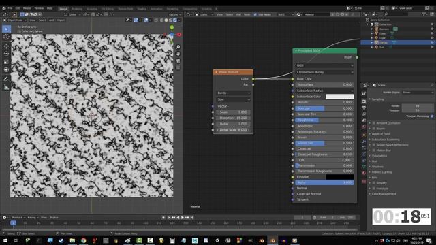Hide the Sun object via eye icon
Screen dimensions: 436x245
click(432, 47)
